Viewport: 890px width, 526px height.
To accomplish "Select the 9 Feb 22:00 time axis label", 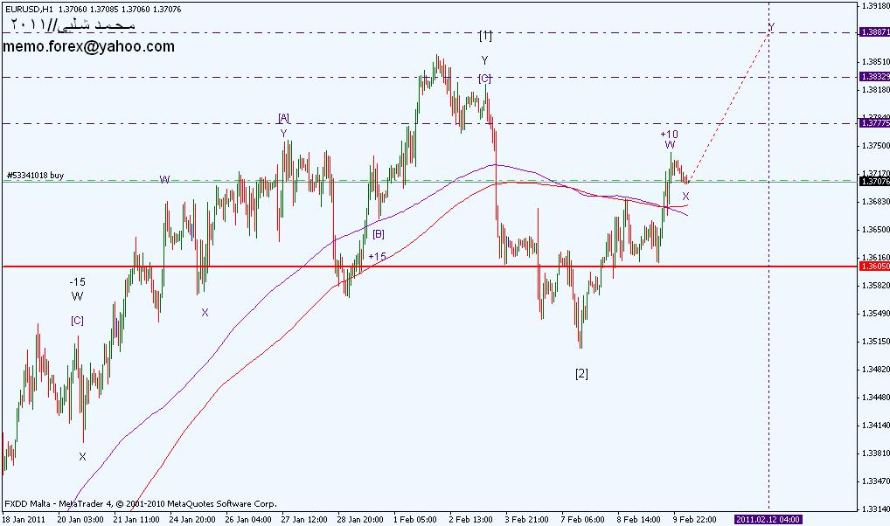I will click(695, 519).
